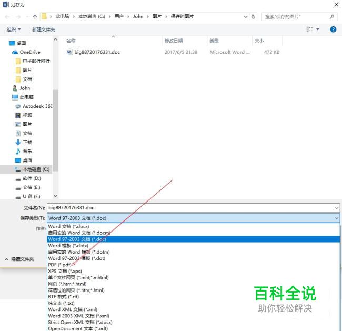
Task: Click 新建文件夹 button
Action: [43, 29]
